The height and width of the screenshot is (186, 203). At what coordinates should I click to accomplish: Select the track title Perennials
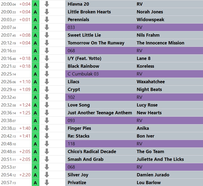point(78,20)
